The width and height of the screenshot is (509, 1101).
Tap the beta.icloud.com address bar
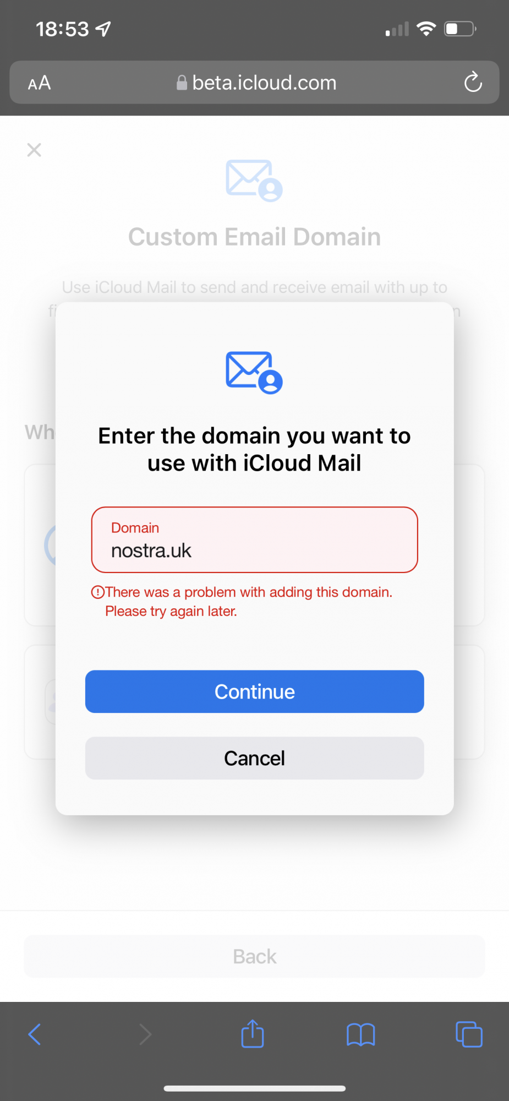point(255,83)
